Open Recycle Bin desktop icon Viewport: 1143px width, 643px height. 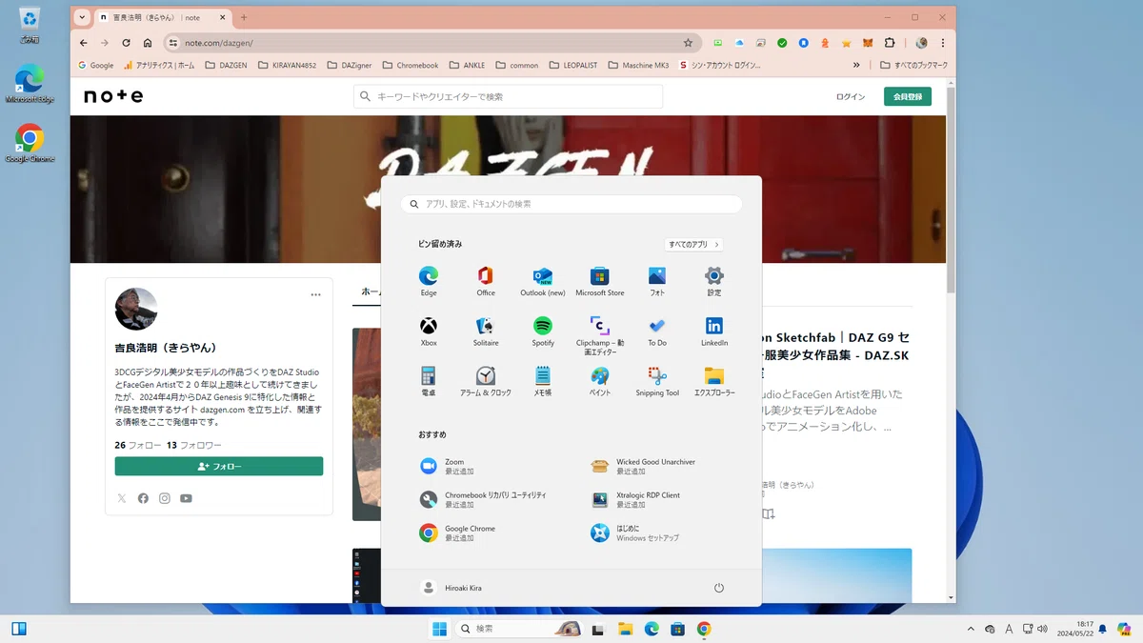30,26
